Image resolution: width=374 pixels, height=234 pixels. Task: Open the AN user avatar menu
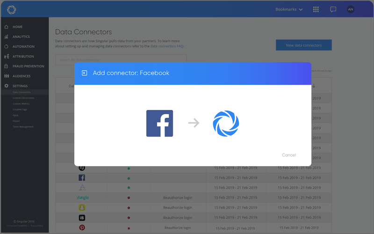(350, 9)
